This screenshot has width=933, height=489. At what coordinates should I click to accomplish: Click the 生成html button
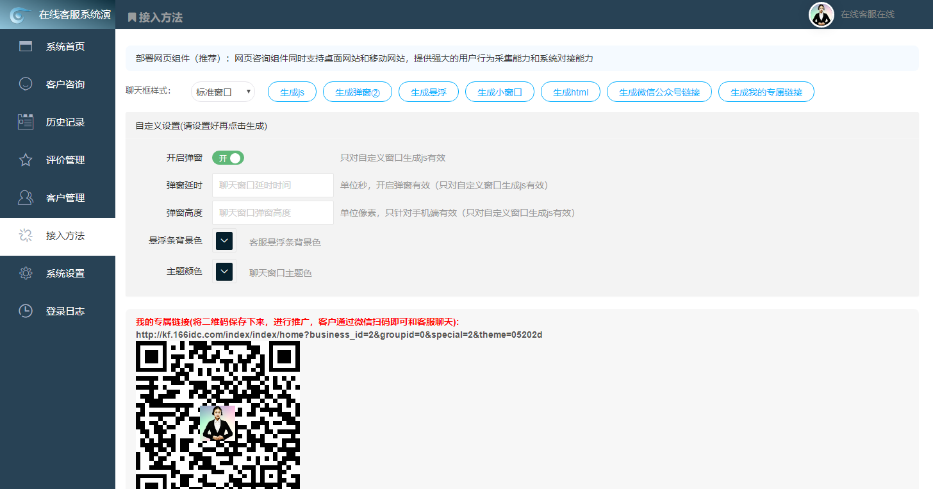(570, 92)
